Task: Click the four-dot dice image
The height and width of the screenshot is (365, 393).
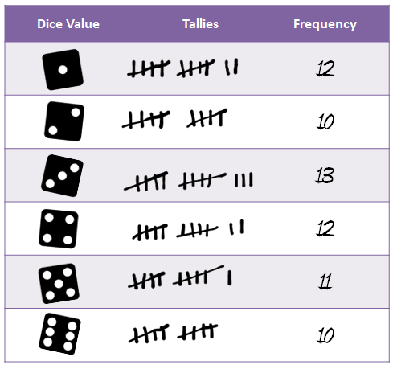Action: click(59, 229)
